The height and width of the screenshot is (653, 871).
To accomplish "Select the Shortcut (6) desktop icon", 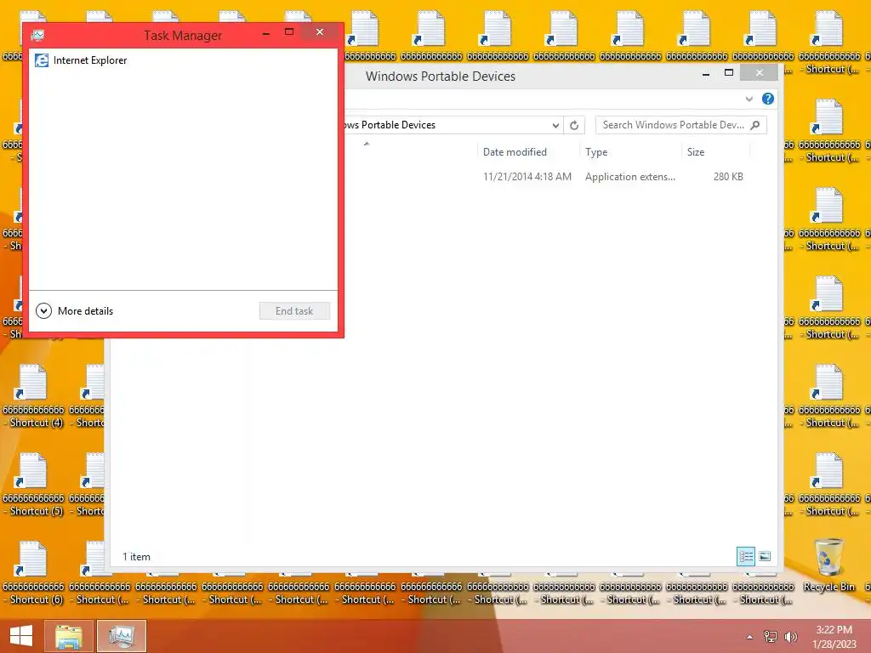I will [x=33, y=572].
